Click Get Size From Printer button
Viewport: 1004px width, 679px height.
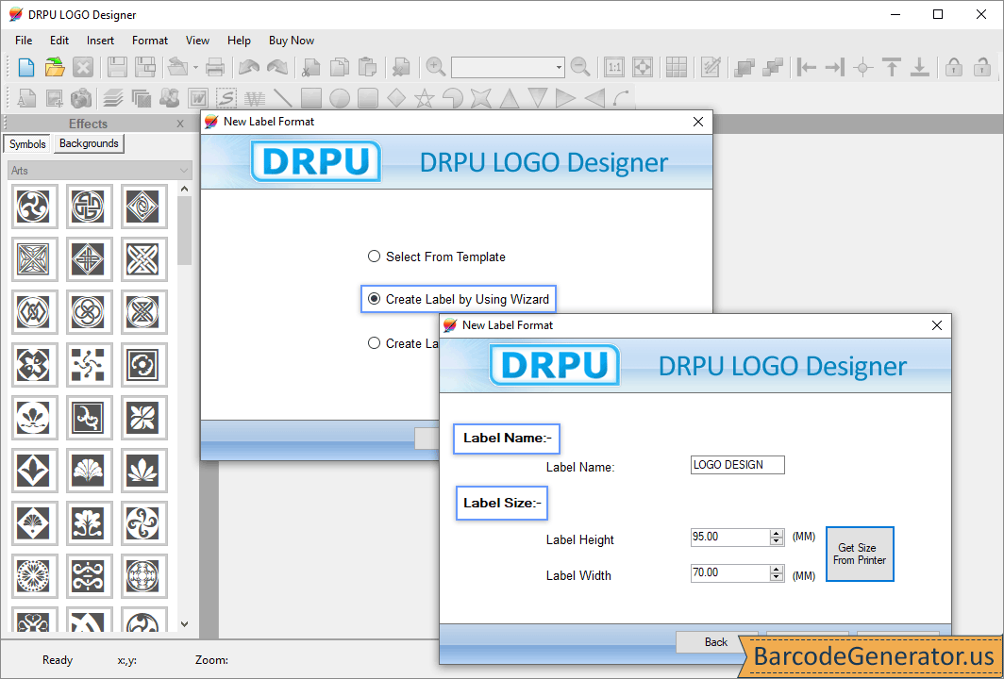(860, 554)
